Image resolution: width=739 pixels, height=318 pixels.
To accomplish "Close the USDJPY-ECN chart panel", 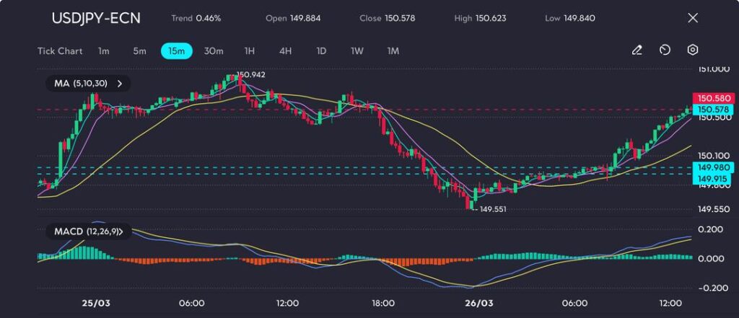I will 693,18.
